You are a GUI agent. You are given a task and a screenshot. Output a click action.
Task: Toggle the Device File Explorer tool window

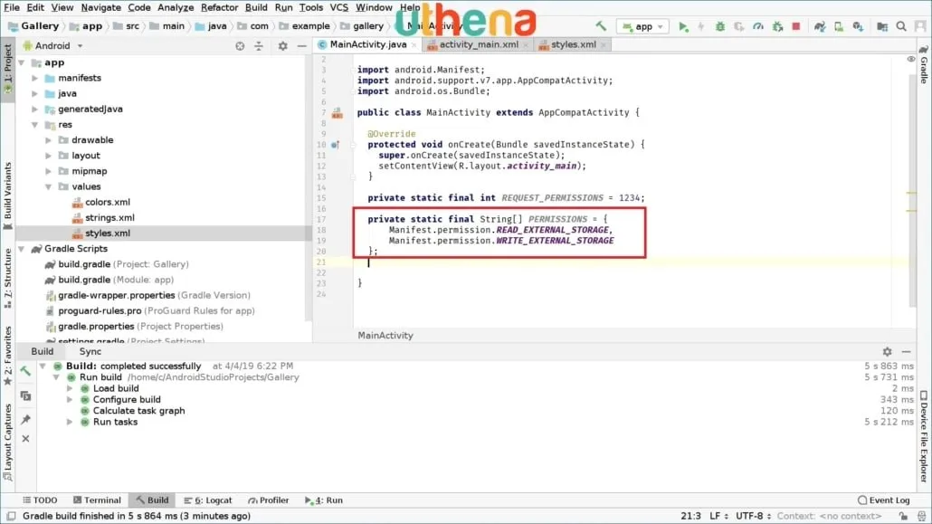click(x=924, y=436)
